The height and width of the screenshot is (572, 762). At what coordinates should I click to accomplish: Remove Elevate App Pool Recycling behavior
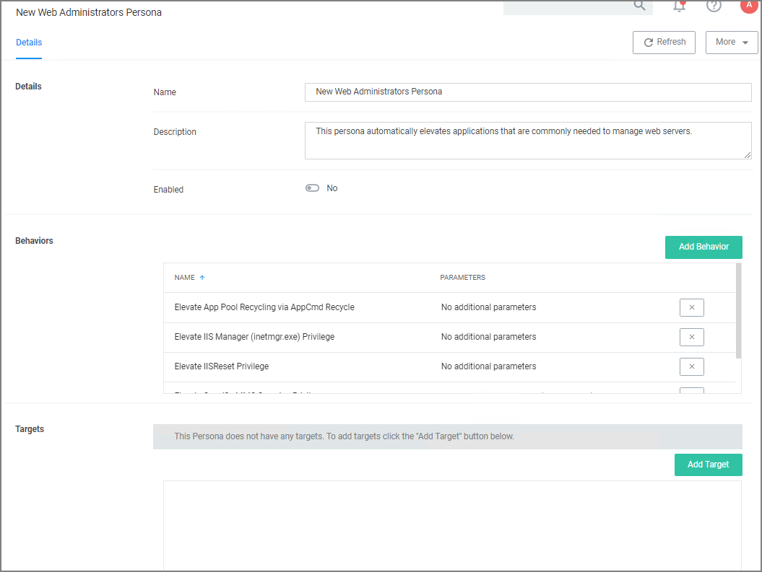coord(691,307)
